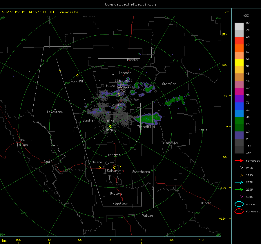Click the yellow diamond marker below RedDeer
This screenshot has width=261, height=244.
[119, 94]
